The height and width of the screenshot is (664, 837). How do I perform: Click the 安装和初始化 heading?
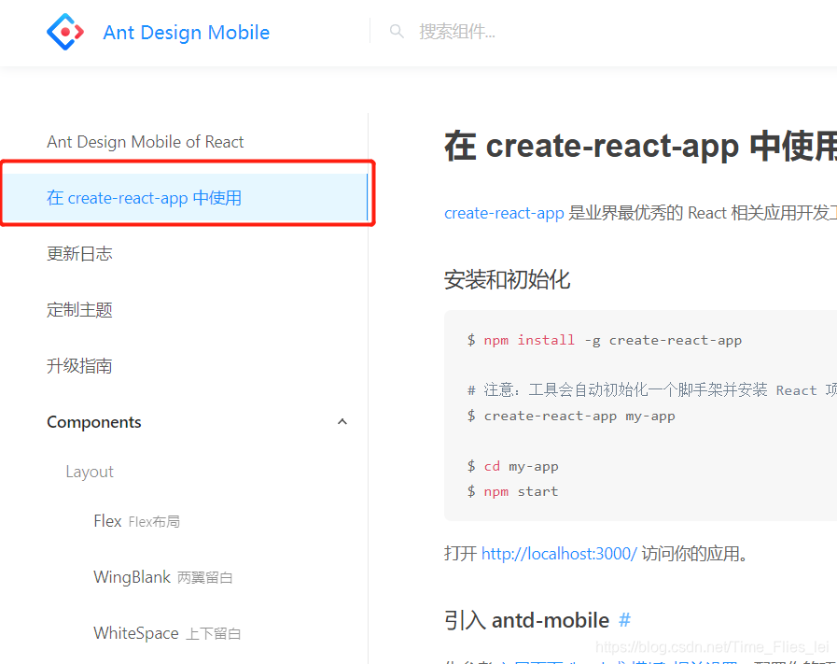tap(507, 279)
